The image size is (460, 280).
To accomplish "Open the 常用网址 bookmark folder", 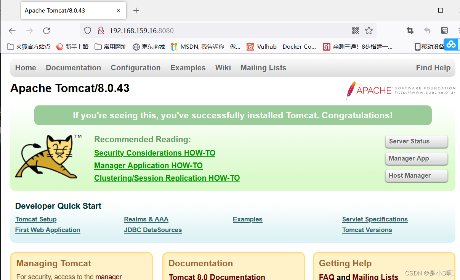I will pos(111,47).
